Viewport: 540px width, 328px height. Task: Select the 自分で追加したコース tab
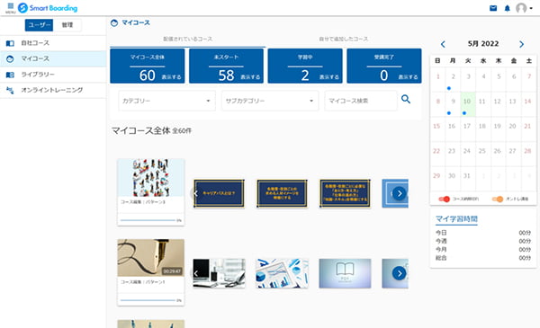pos(344,40)
